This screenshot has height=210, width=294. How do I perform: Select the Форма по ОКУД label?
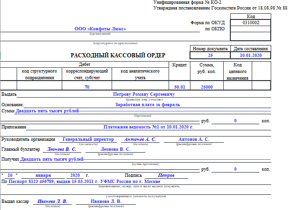click(x=208, y=23)
